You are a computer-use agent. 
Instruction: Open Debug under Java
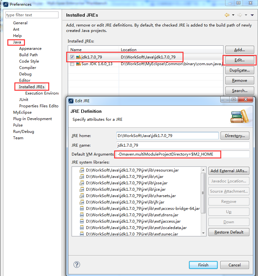pyautogui.click(x=25, y=74)
